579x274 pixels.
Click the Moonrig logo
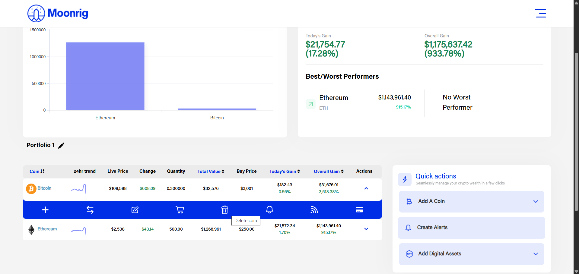[x=58, y=13]
